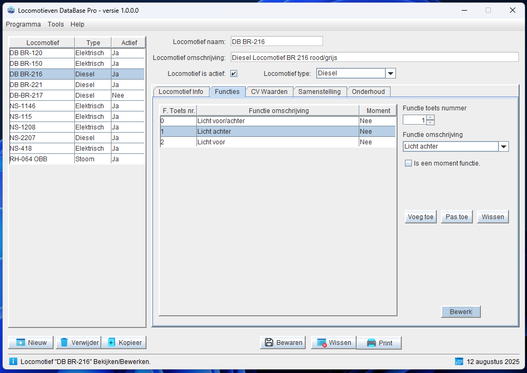Decrease the Functie toets nummer spinner
The width and height of the screenshot is (527, 373).
pyautogui.click(x=430, y=123)
